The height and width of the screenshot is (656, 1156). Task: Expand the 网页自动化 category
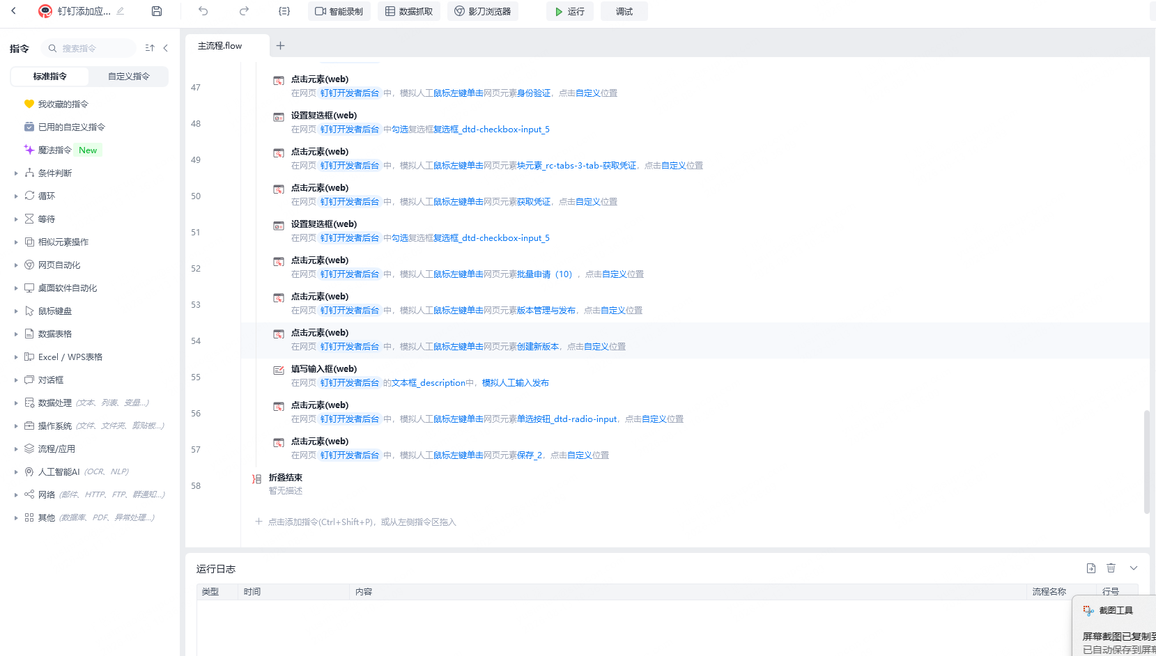click(x=16, y=265)
